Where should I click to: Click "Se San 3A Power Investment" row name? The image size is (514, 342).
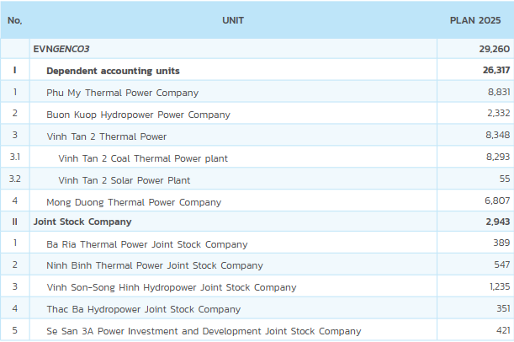coord(204,331)
